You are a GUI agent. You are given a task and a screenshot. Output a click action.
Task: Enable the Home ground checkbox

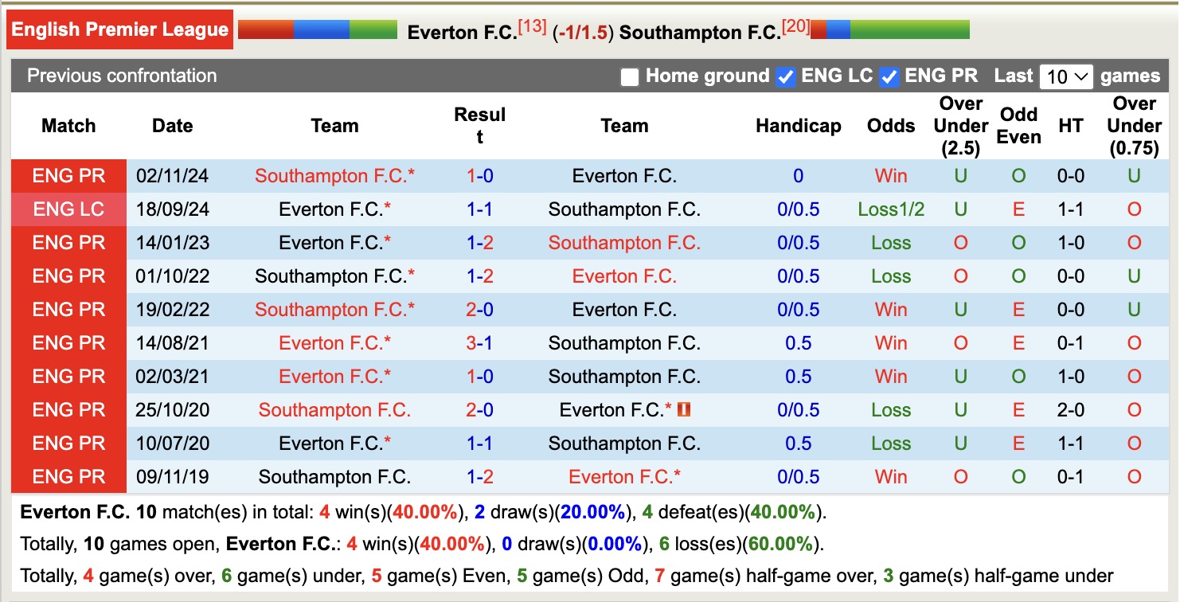[x=629, y=76]
